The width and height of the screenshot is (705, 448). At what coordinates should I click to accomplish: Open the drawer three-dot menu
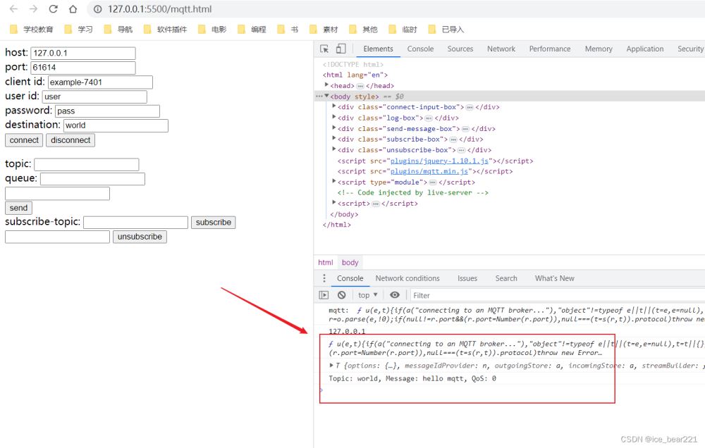pos(324,278)
